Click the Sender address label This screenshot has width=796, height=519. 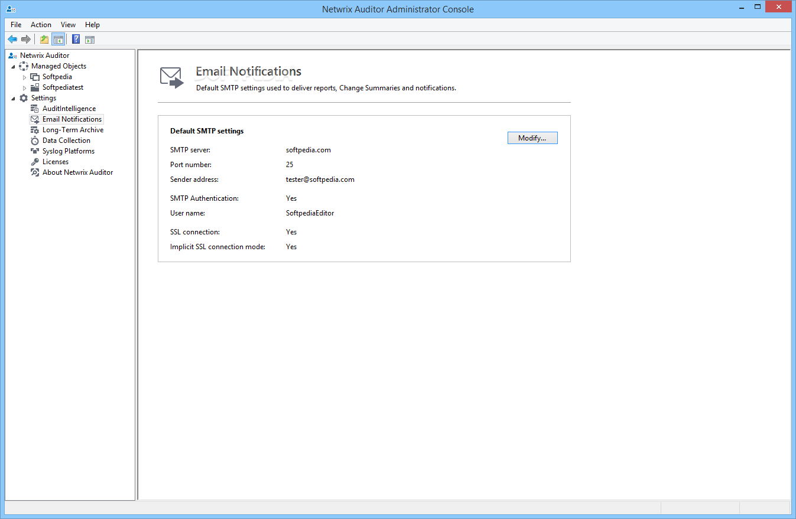click(194, 179)
